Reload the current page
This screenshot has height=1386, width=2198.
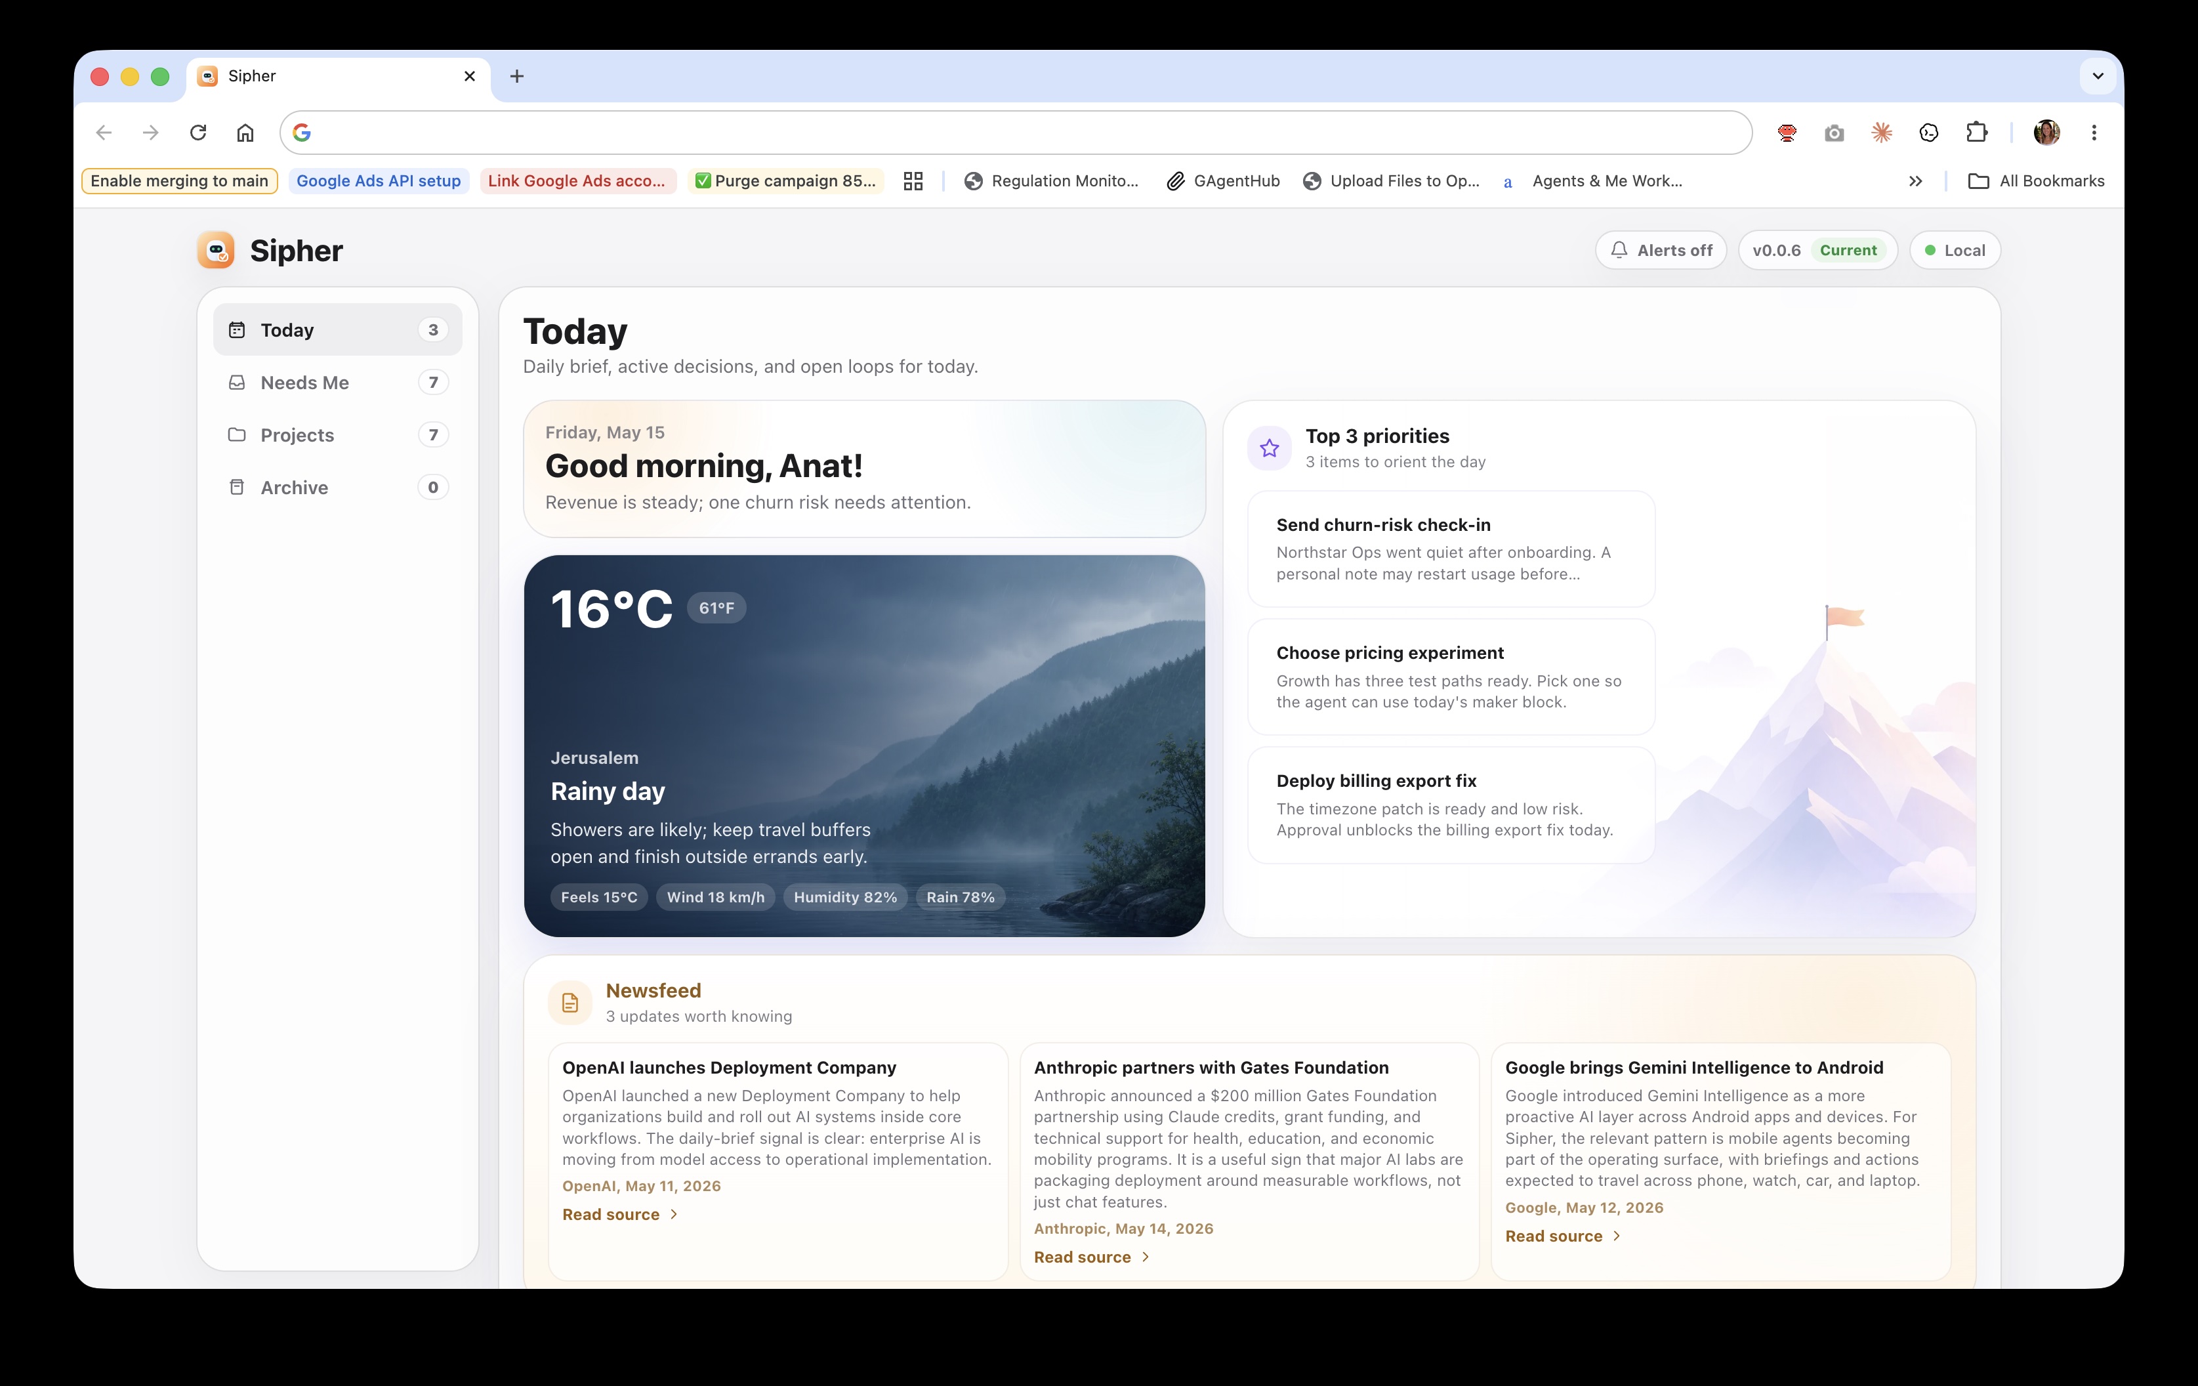point(198,133)
